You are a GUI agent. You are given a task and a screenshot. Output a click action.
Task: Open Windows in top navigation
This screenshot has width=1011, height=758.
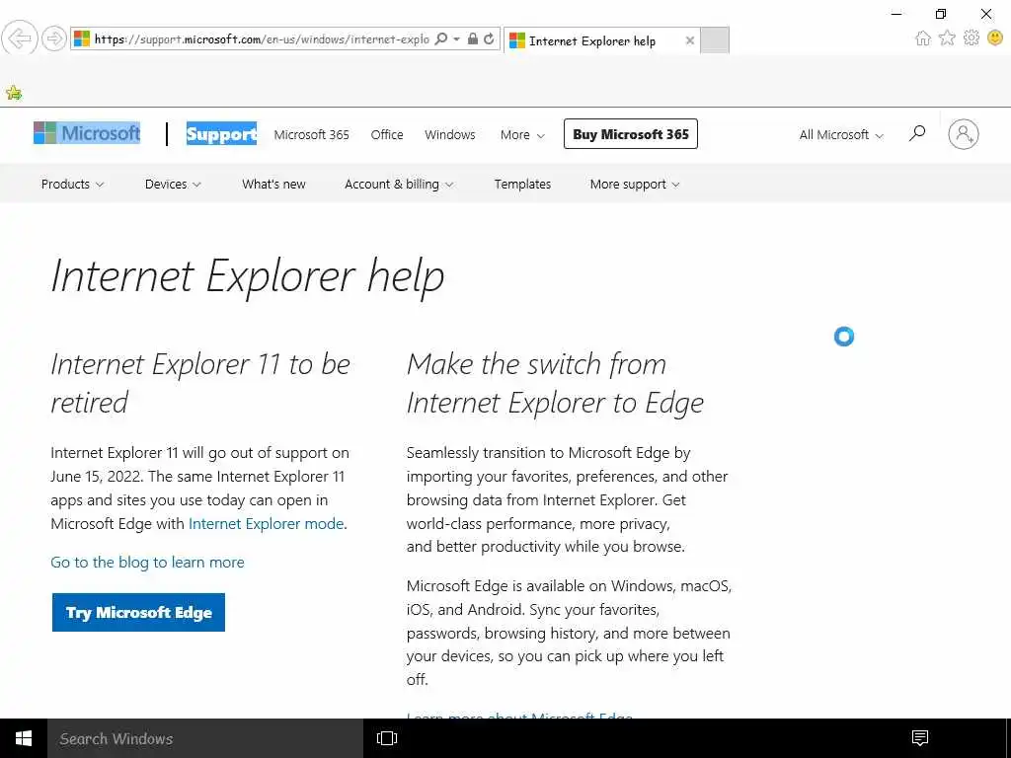450,134
